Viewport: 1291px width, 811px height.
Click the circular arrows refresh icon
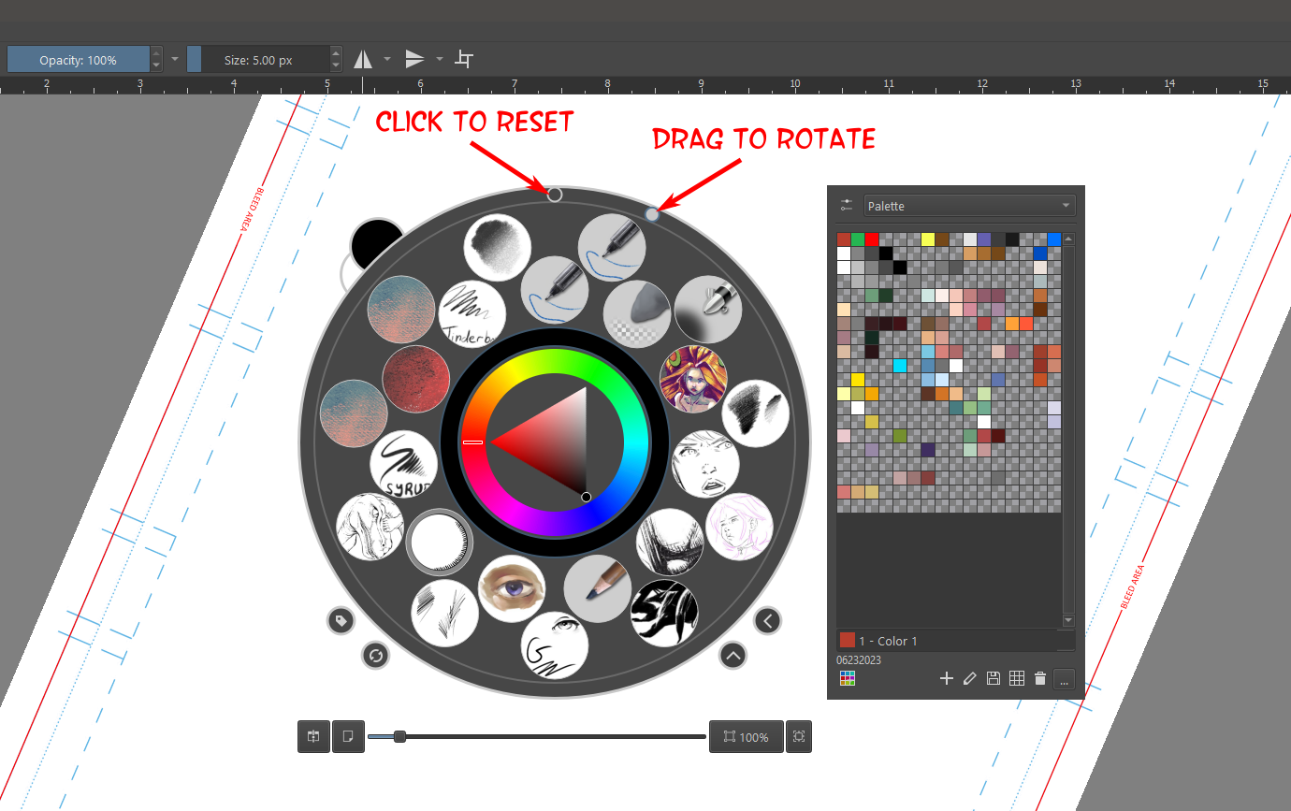click(375, 656)
